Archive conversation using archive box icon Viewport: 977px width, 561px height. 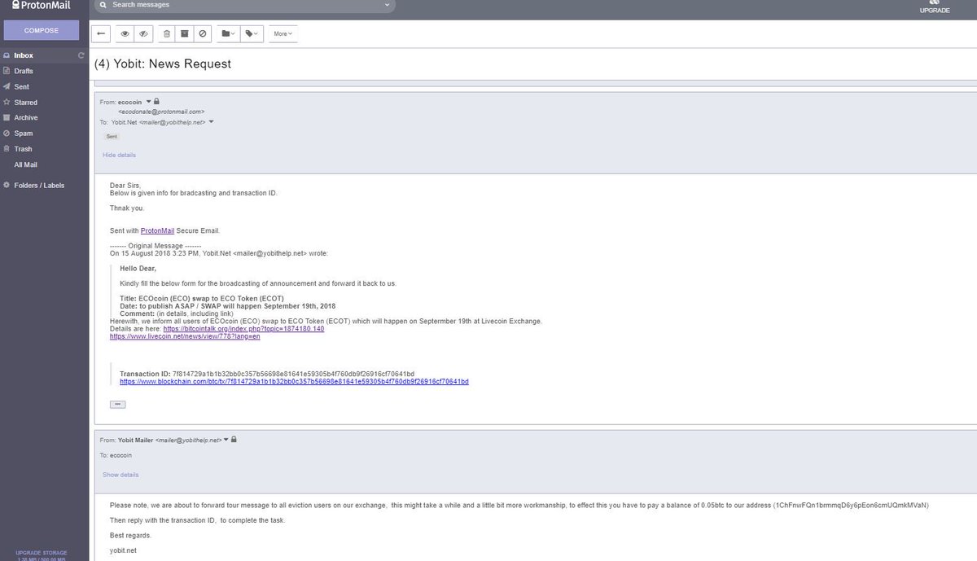coord(185,33)
